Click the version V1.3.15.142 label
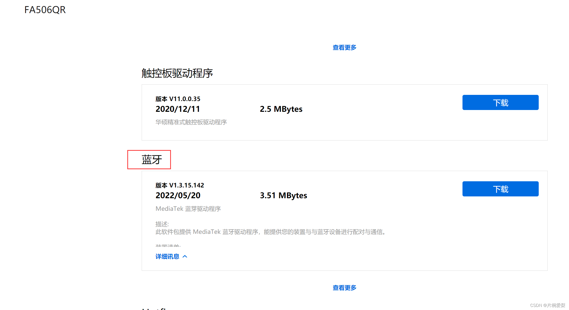 (x=180, y=185)
